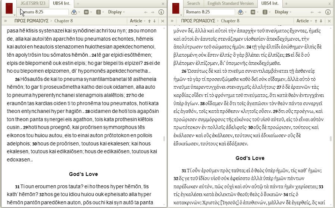The width and height of the screenshot is (335, 208).
Task: Click the word Hōsautōs in left panel
Action: (x=32, y=79)
